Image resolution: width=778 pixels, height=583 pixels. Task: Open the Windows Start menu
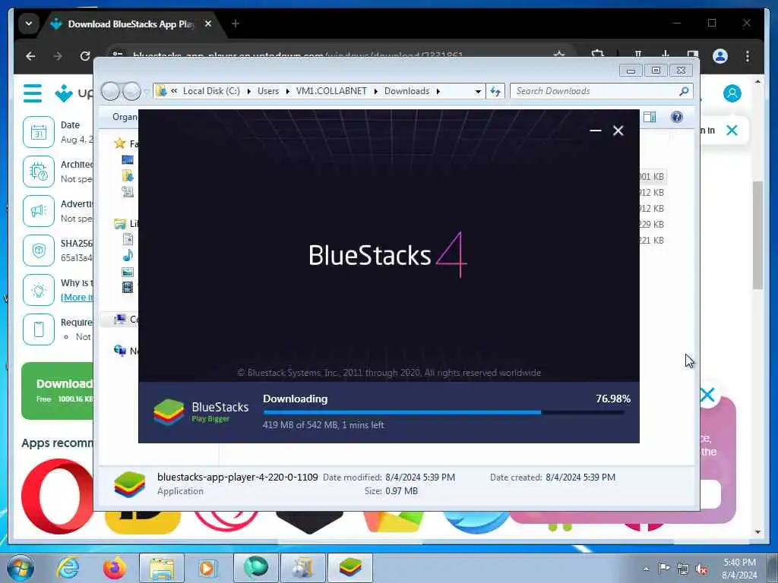tap(21, 568)
